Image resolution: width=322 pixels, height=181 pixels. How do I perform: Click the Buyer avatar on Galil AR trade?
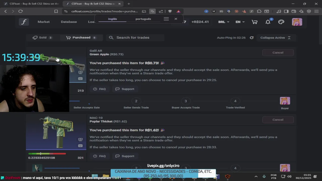285,101
